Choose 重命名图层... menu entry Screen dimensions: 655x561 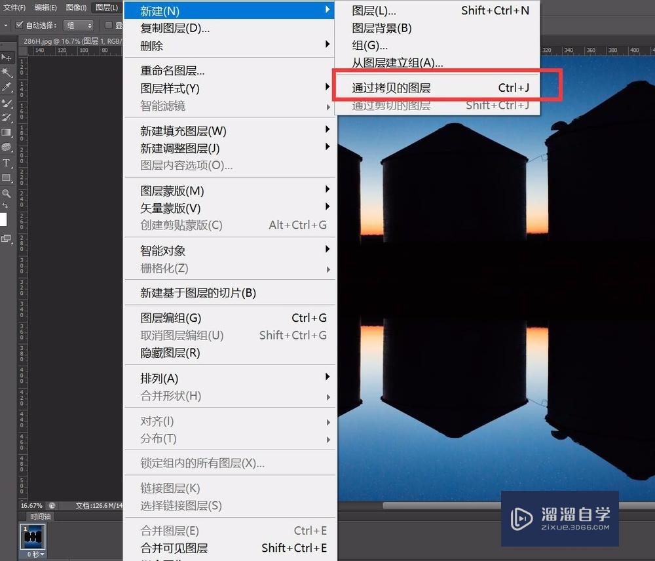(229, 70)
